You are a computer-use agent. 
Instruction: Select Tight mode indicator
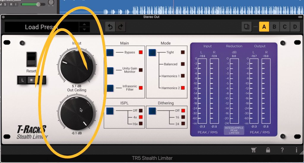coord(183,52)
